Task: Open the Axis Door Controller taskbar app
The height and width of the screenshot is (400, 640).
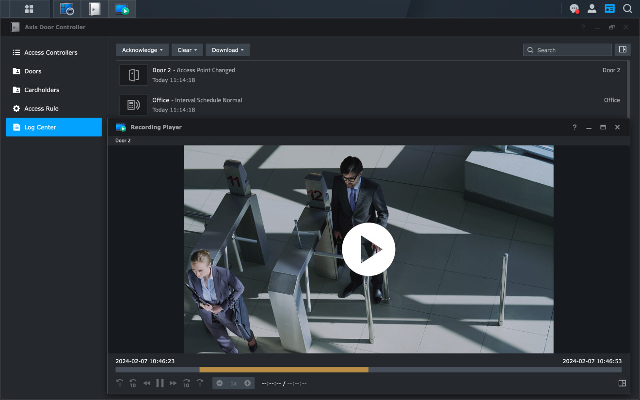Action: pyautogui.click(x=95, y=9)
